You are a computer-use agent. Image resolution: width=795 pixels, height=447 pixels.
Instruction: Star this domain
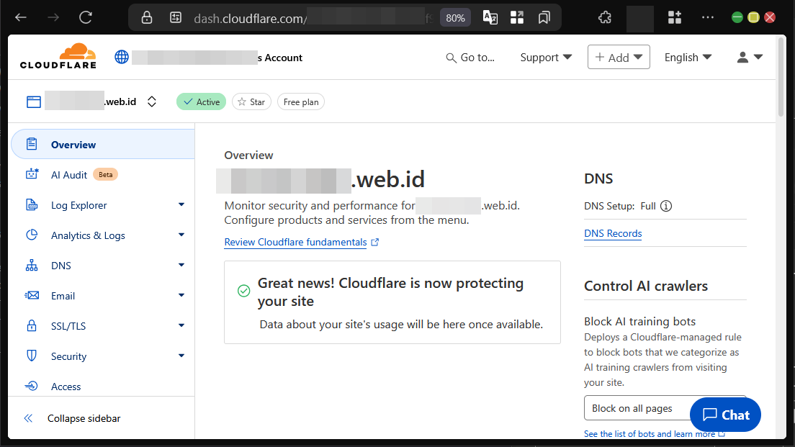coord(251,102)
